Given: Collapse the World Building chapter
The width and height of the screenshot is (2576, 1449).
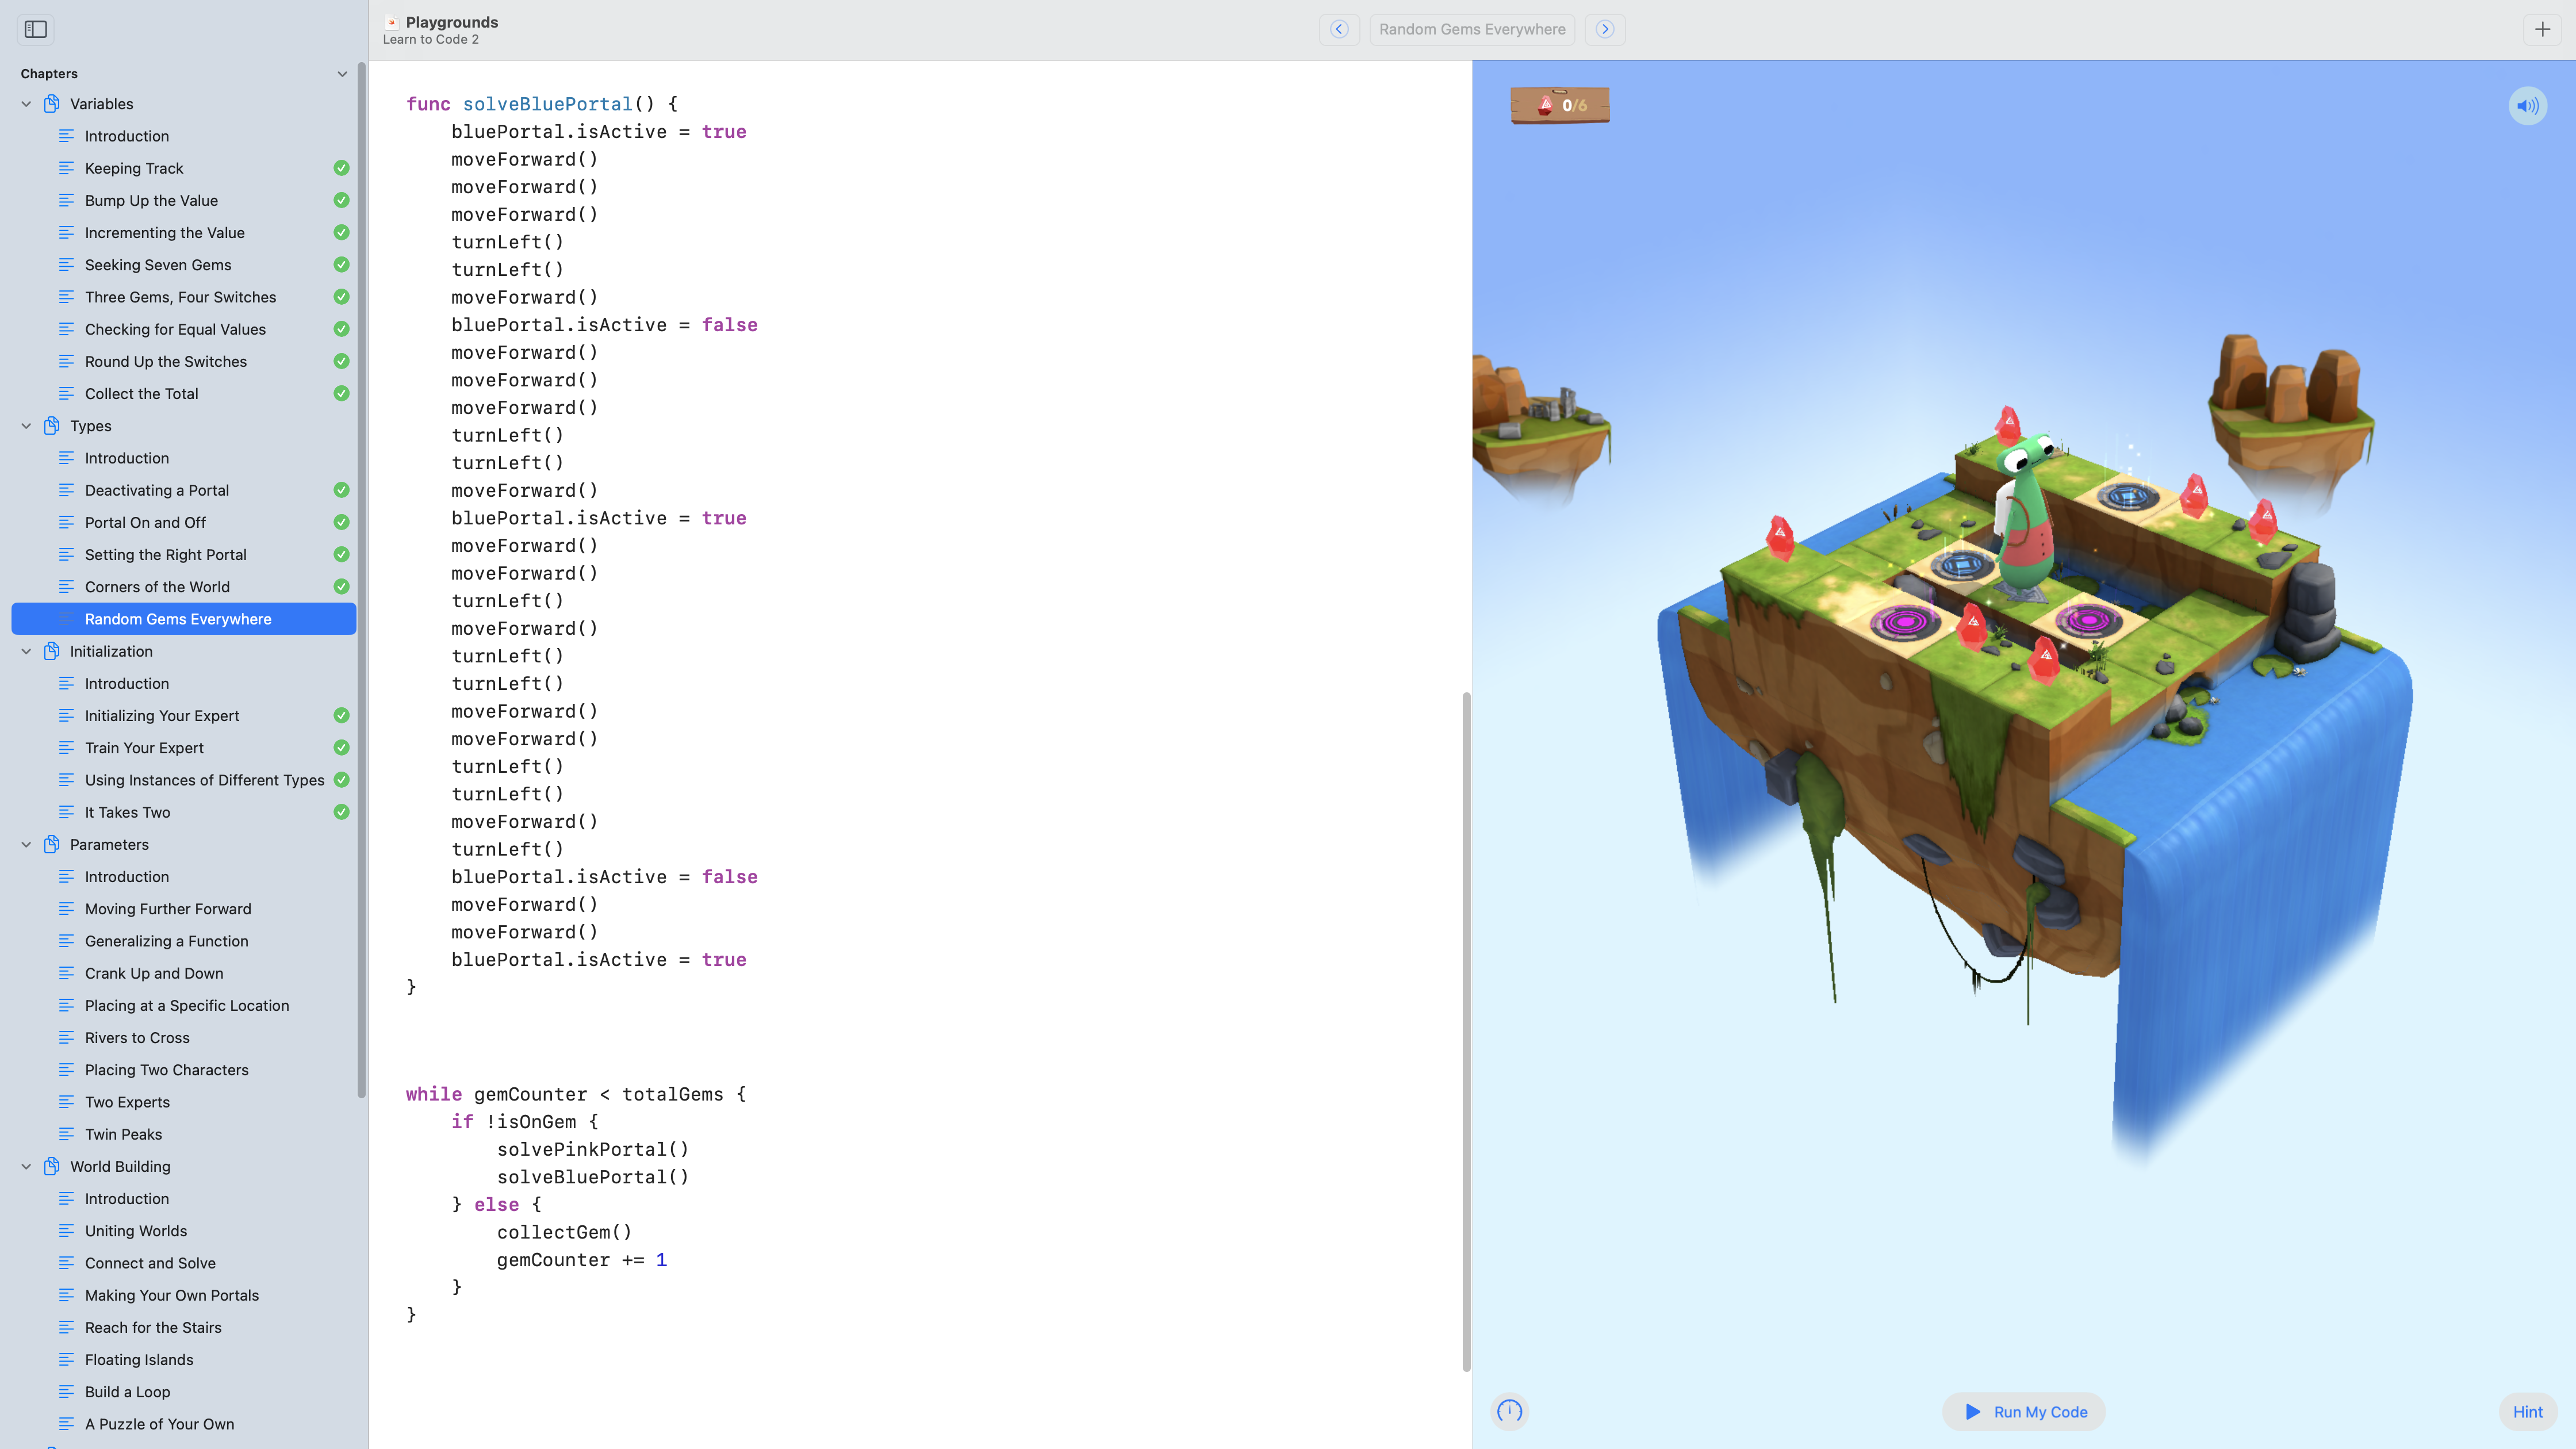Looking at the screenshot, I should tap(26, 1166).
